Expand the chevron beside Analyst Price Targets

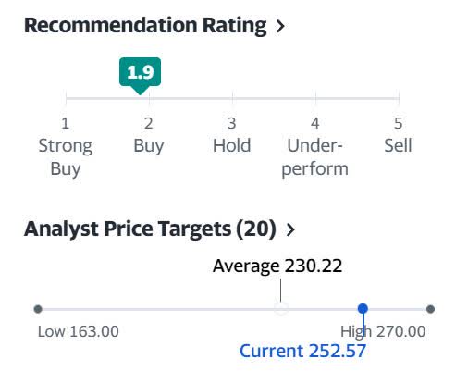[x=290, y=229]
